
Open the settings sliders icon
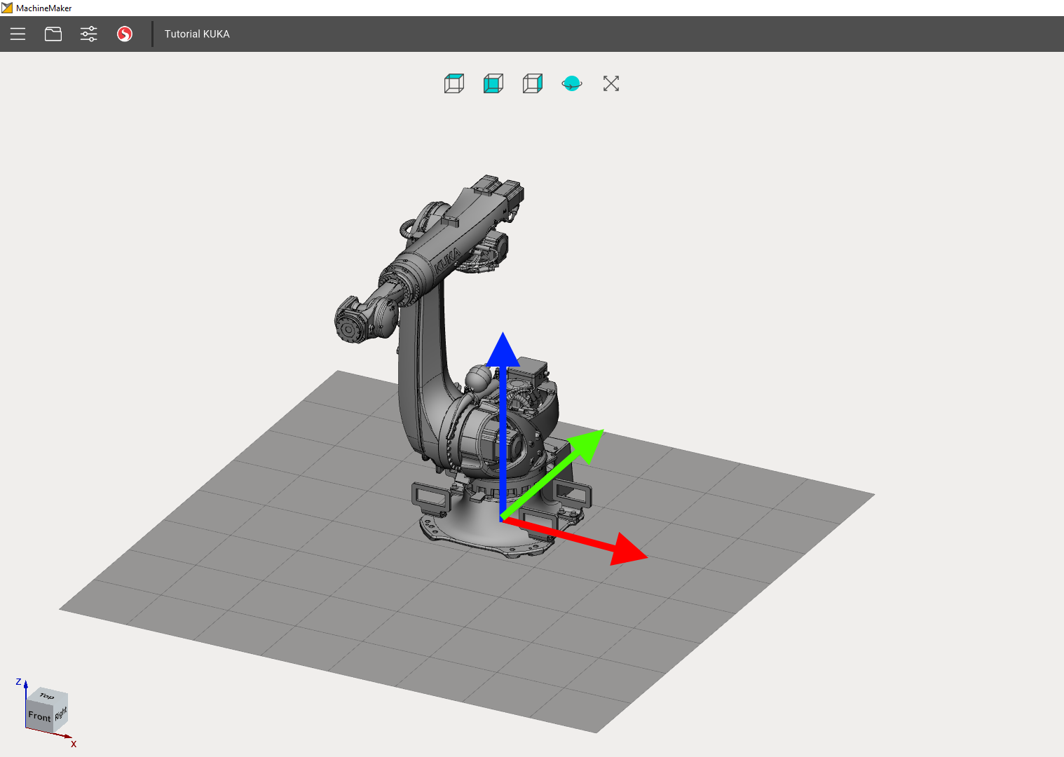(89, 34)
